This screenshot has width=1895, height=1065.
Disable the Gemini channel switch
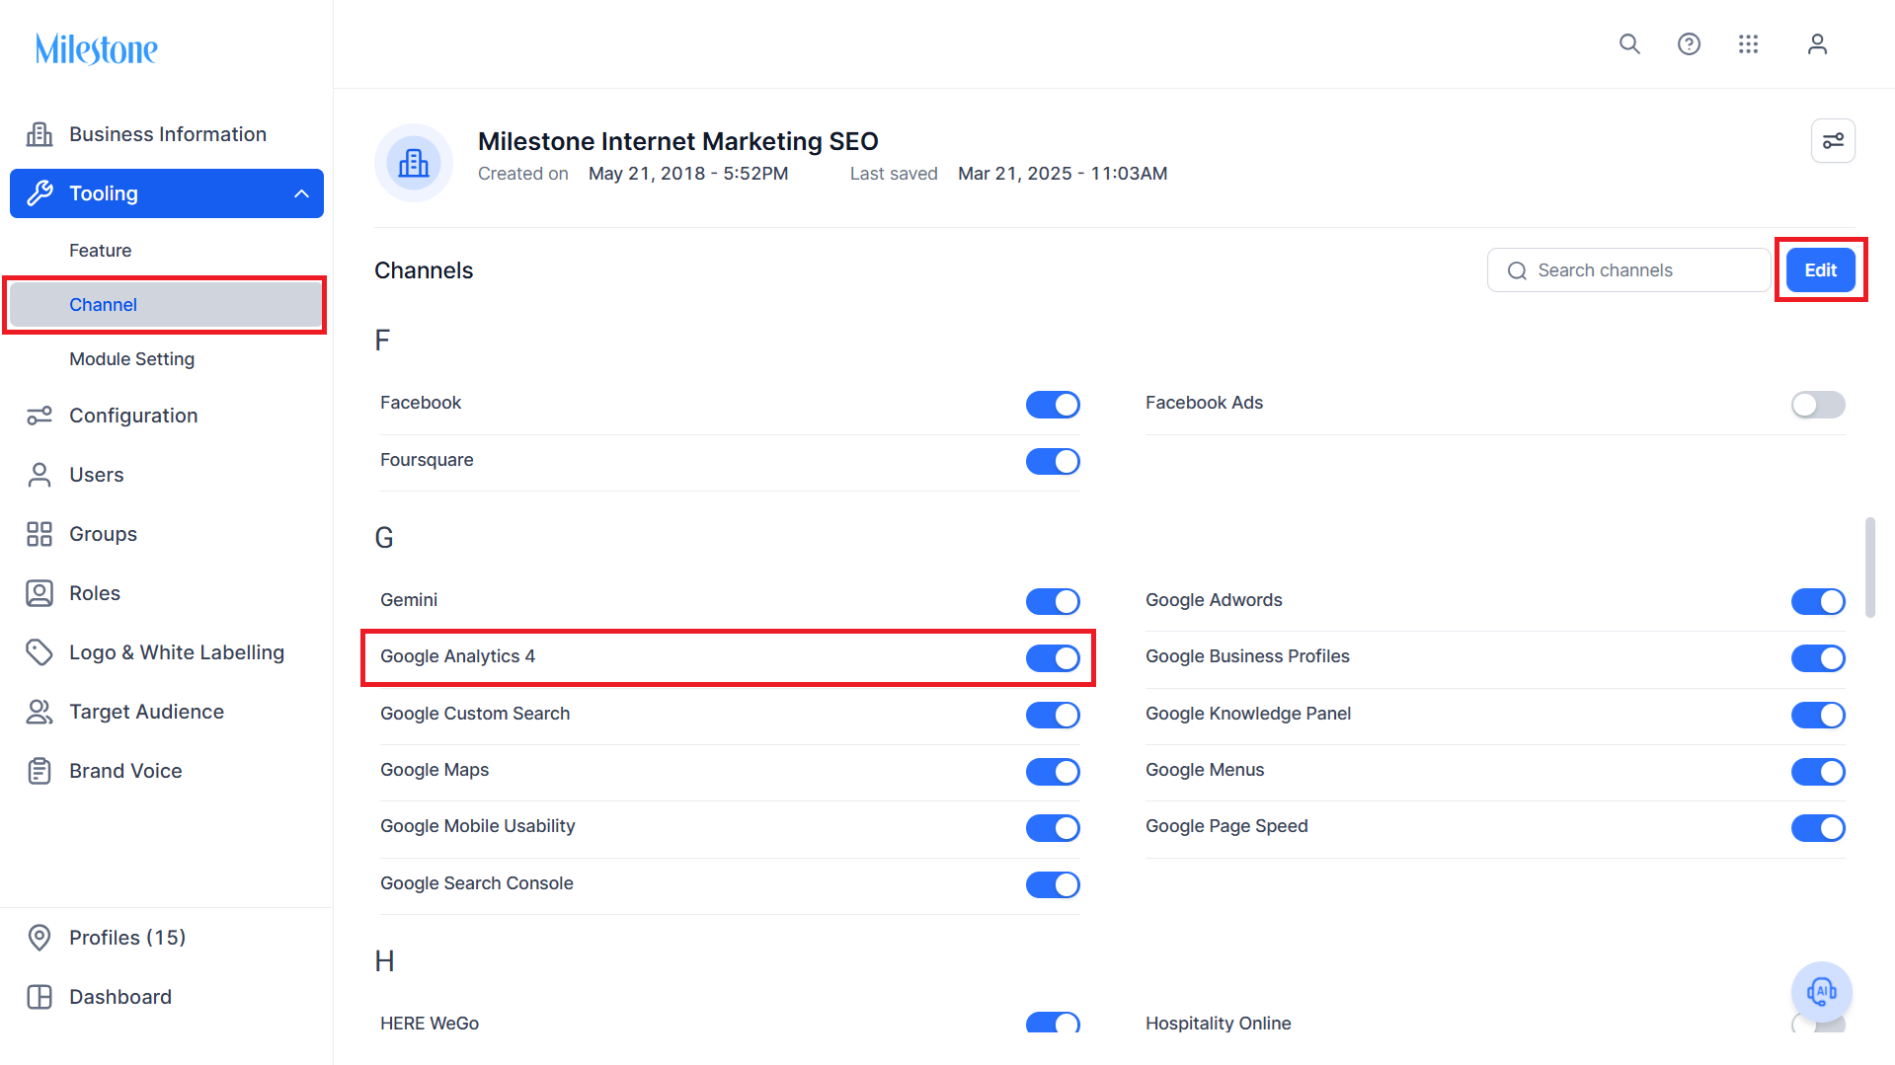pyautogui.click(x=1053, y=601)
